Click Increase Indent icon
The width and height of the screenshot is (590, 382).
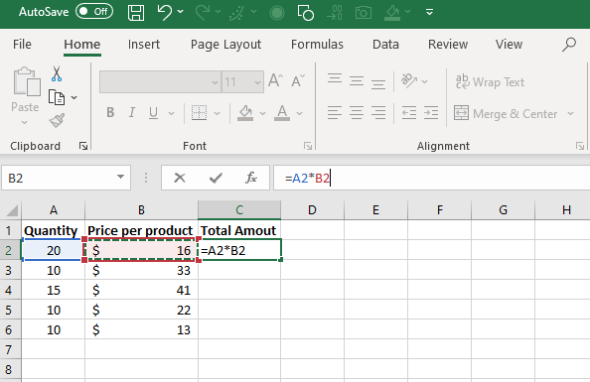(431, 113)
